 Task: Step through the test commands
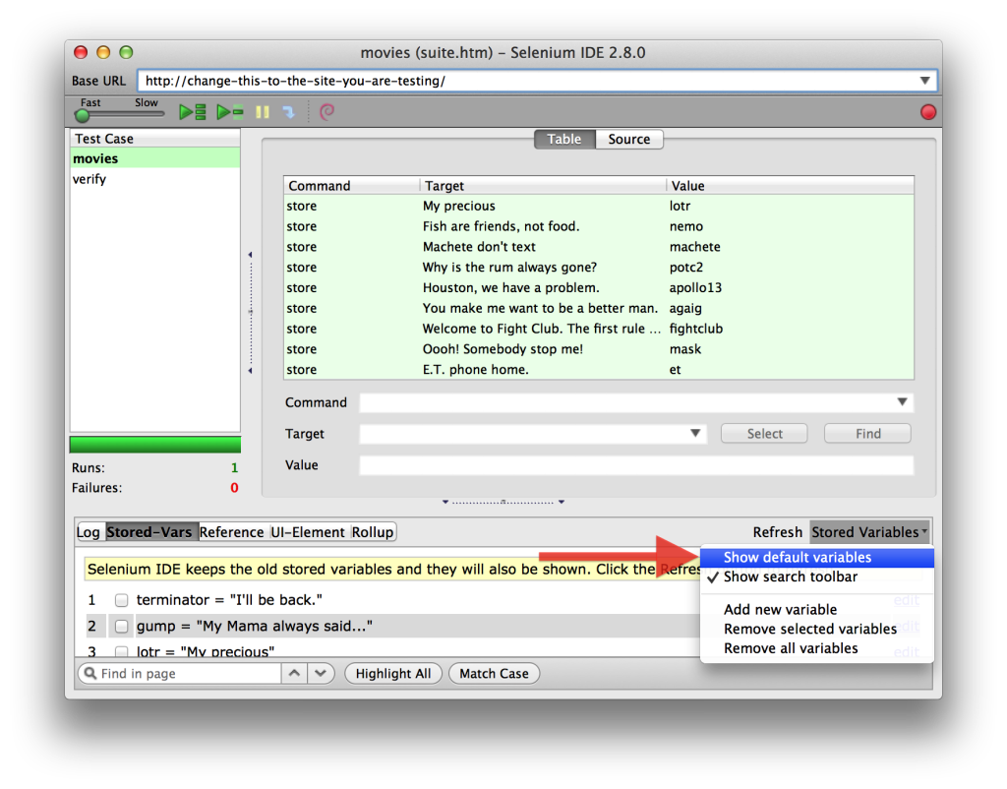289,112
